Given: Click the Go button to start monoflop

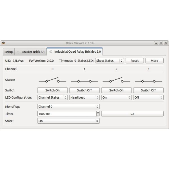Looking at the screenshot, I should point(132,114).
